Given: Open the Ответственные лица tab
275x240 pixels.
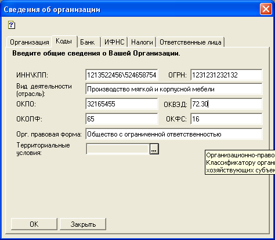Looking at the screenshot, I should (190, 42).
